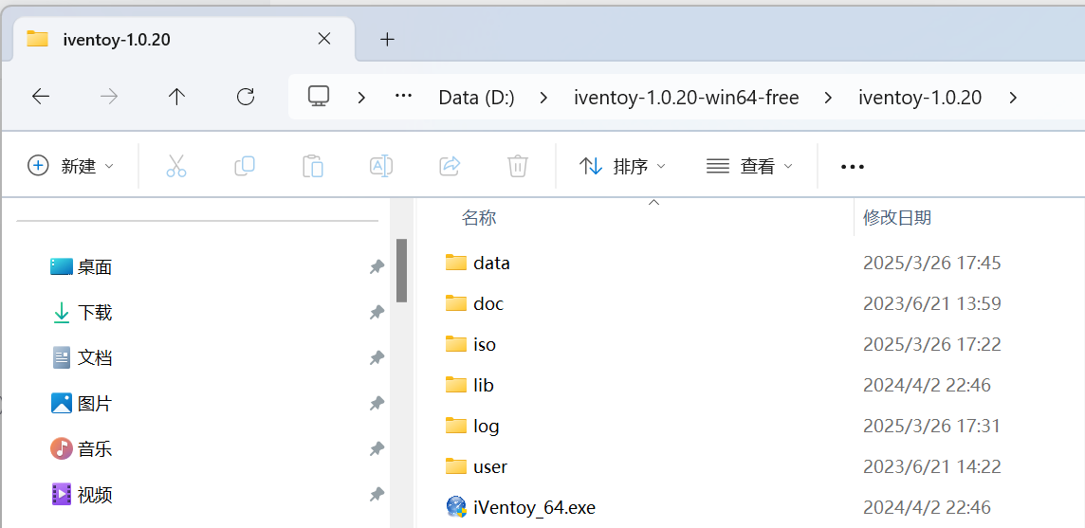
Task: Open the 新建 (New) dropdown
Action: (x=71, y=166)
